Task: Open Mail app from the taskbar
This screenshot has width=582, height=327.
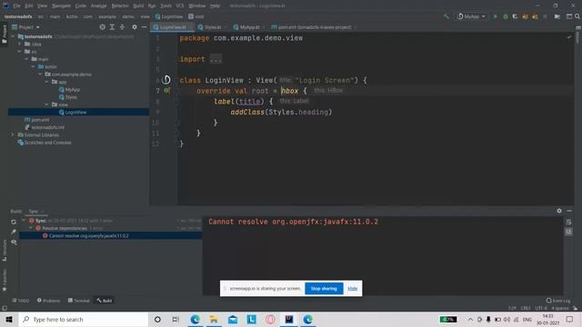Action: pyautogui.click(x=233, y=319)
